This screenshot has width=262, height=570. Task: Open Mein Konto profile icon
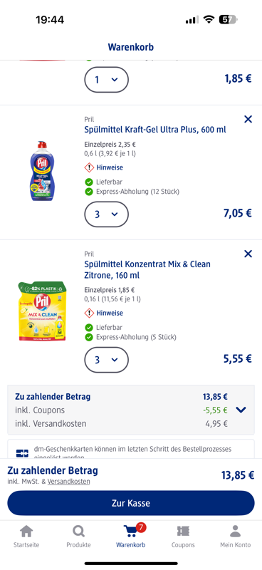pos(236,532)
